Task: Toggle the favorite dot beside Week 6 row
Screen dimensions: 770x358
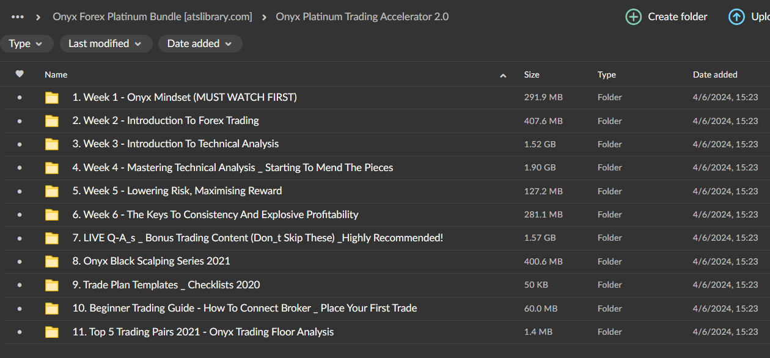Action: (20, 214)
